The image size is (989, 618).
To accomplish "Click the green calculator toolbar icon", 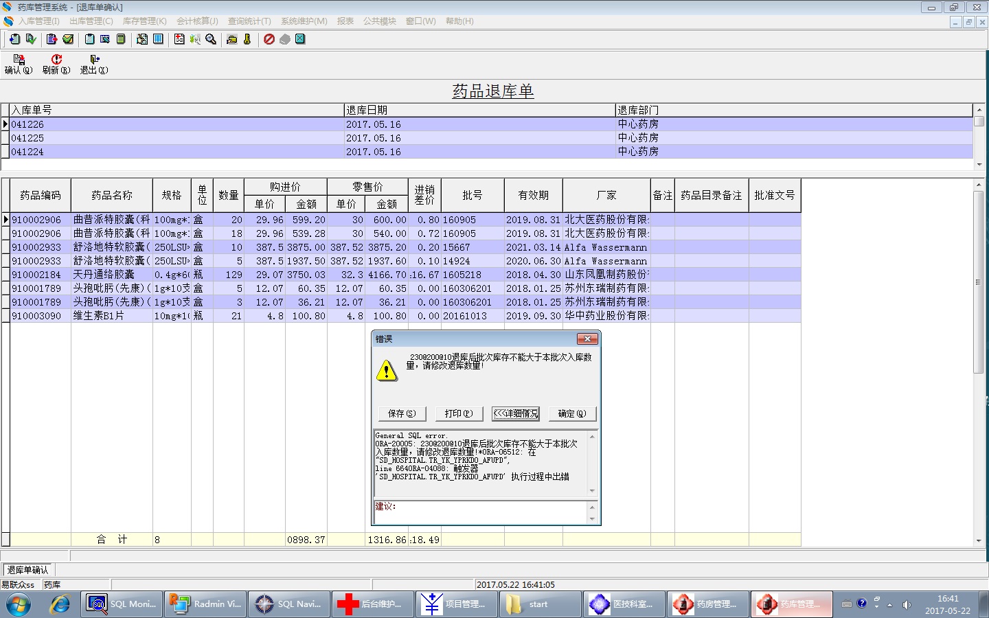I will click(x=121, y=39).
